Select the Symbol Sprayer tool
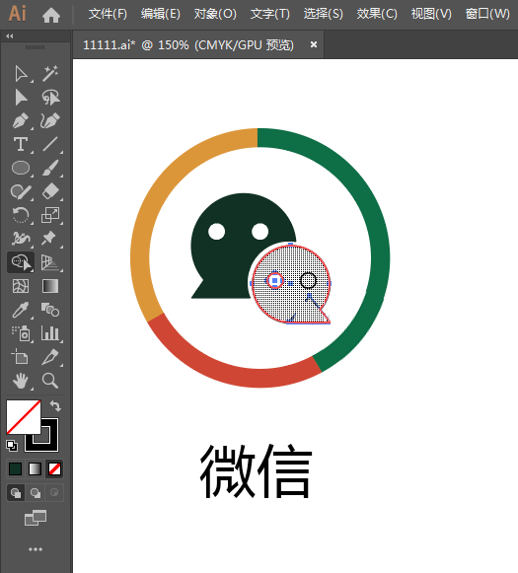This screenshot has height=573, width=518. point(21,333)
